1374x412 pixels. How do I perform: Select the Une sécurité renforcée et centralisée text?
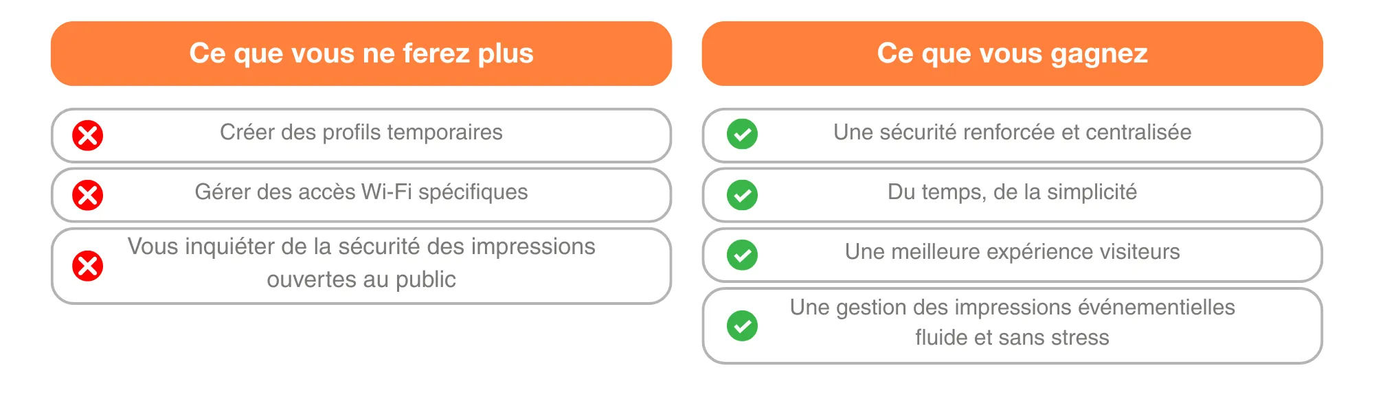(x=1012, y=132)
